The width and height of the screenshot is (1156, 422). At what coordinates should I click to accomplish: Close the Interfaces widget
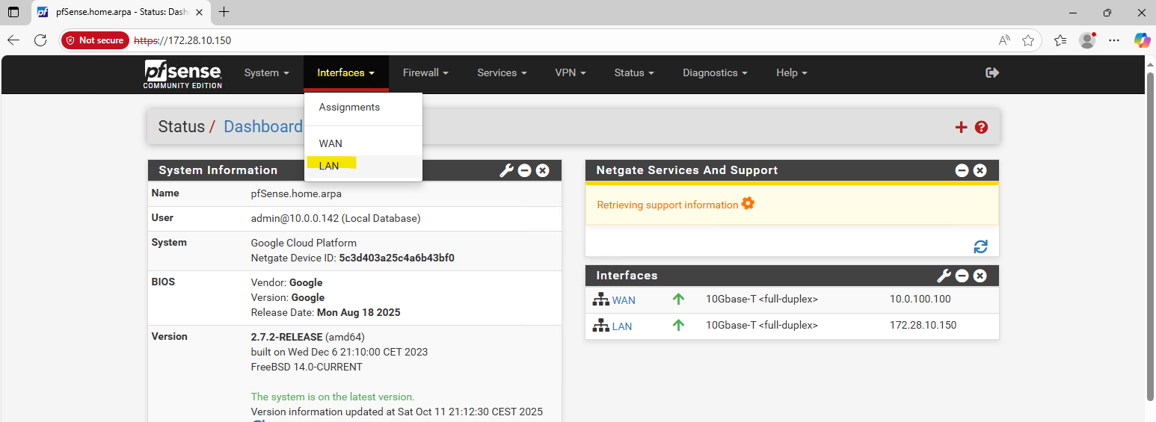(980, 276)
